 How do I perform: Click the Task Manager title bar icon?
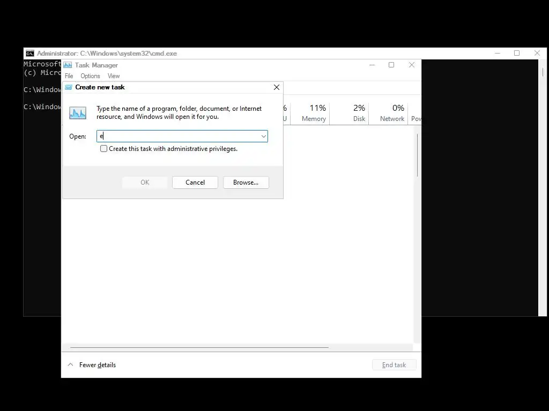[68, 65]
